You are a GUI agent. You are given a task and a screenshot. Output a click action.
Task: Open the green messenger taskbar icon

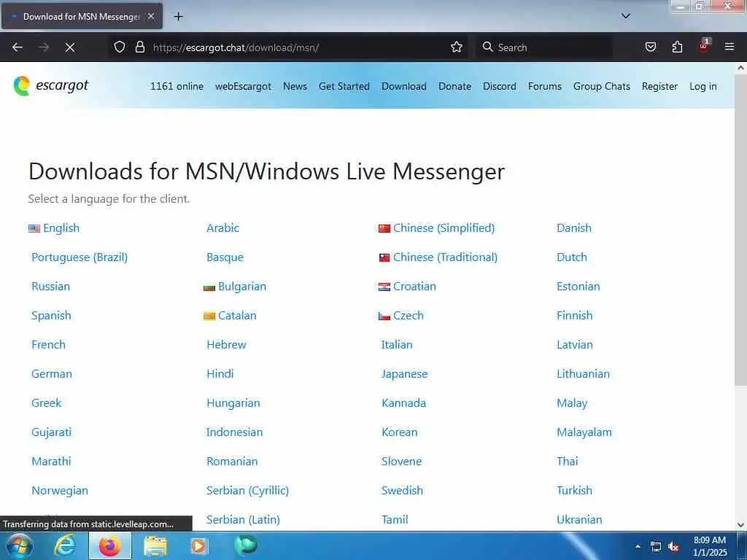(245, 545)
